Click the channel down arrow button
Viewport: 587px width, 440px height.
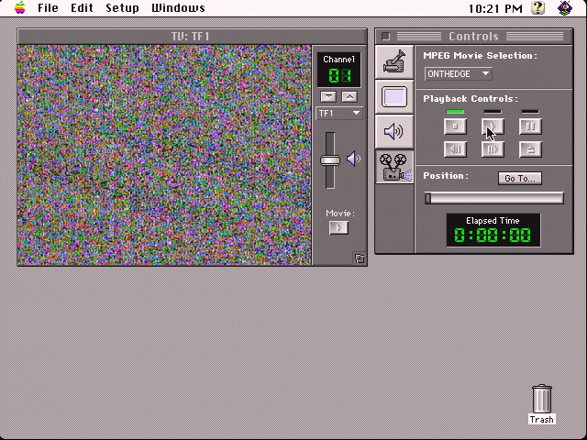pyautogui.click(x=328, y=96)
